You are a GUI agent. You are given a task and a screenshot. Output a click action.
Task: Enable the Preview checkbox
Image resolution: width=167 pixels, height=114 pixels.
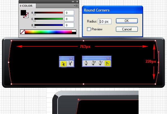click(89, 29)
